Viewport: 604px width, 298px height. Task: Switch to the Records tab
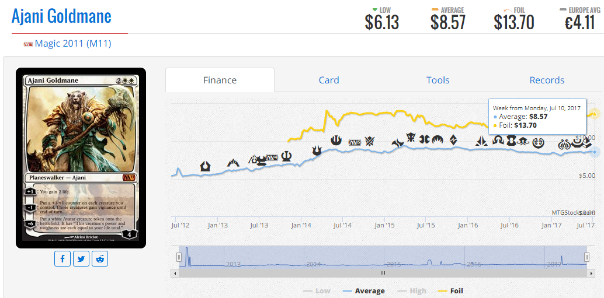(547, 80)
